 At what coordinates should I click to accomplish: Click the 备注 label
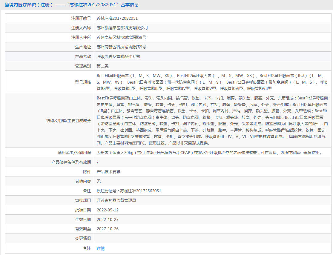point(87,191)
